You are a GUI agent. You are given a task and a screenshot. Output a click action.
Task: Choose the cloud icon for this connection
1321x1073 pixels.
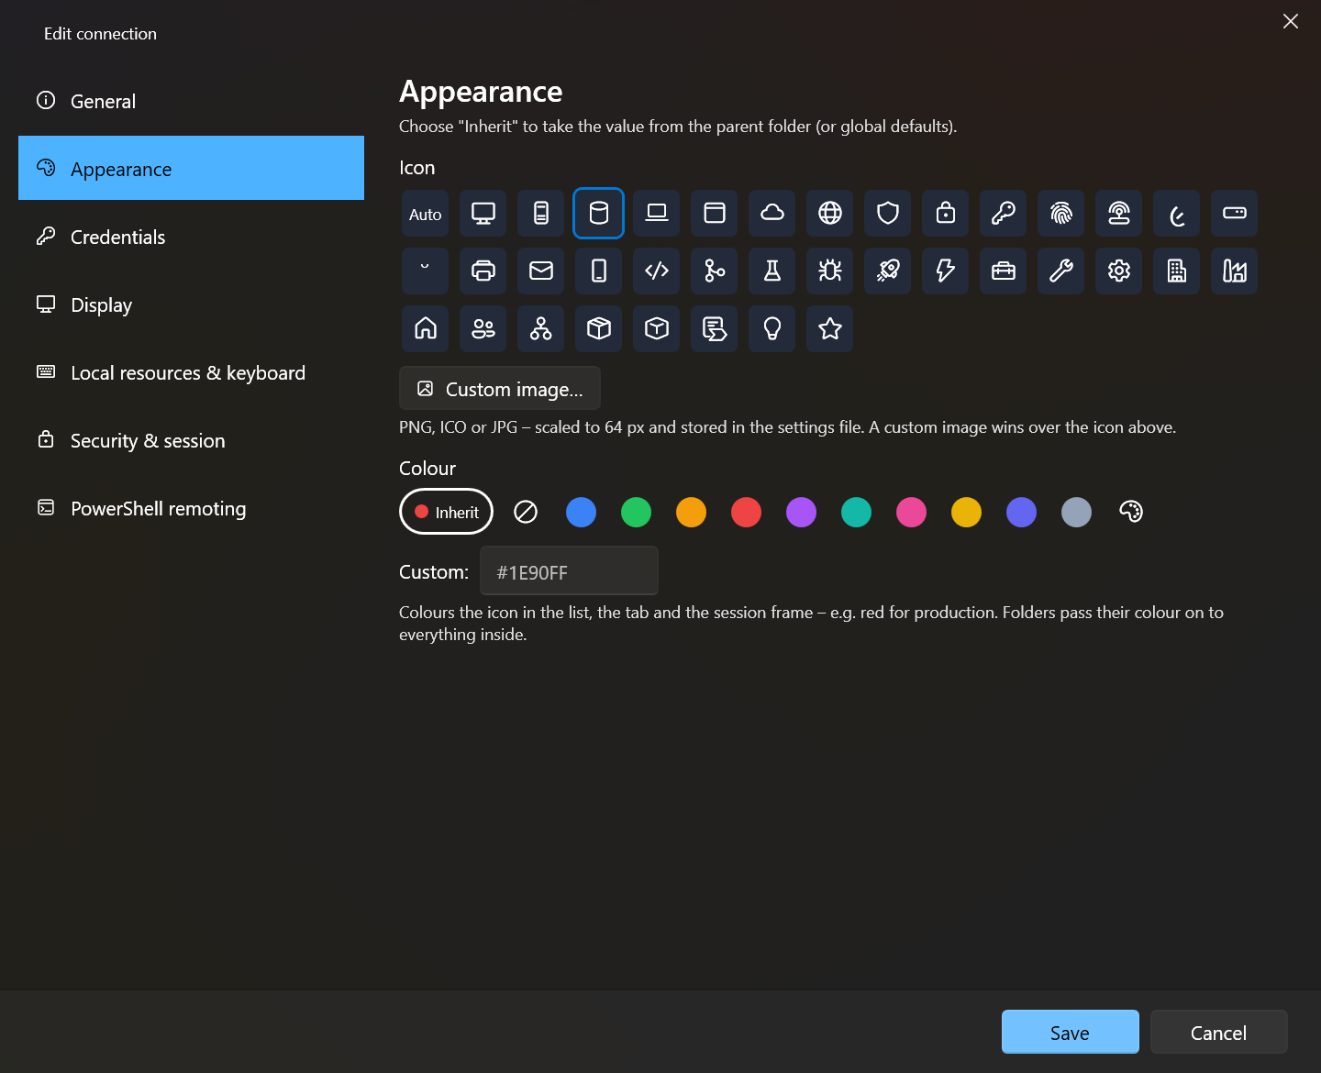pos(772,214)
